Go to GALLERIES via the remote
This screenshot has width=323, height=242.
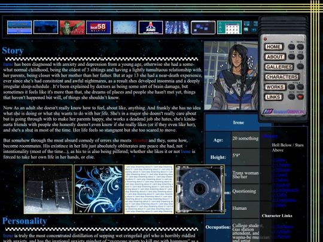tap(279, 67)
